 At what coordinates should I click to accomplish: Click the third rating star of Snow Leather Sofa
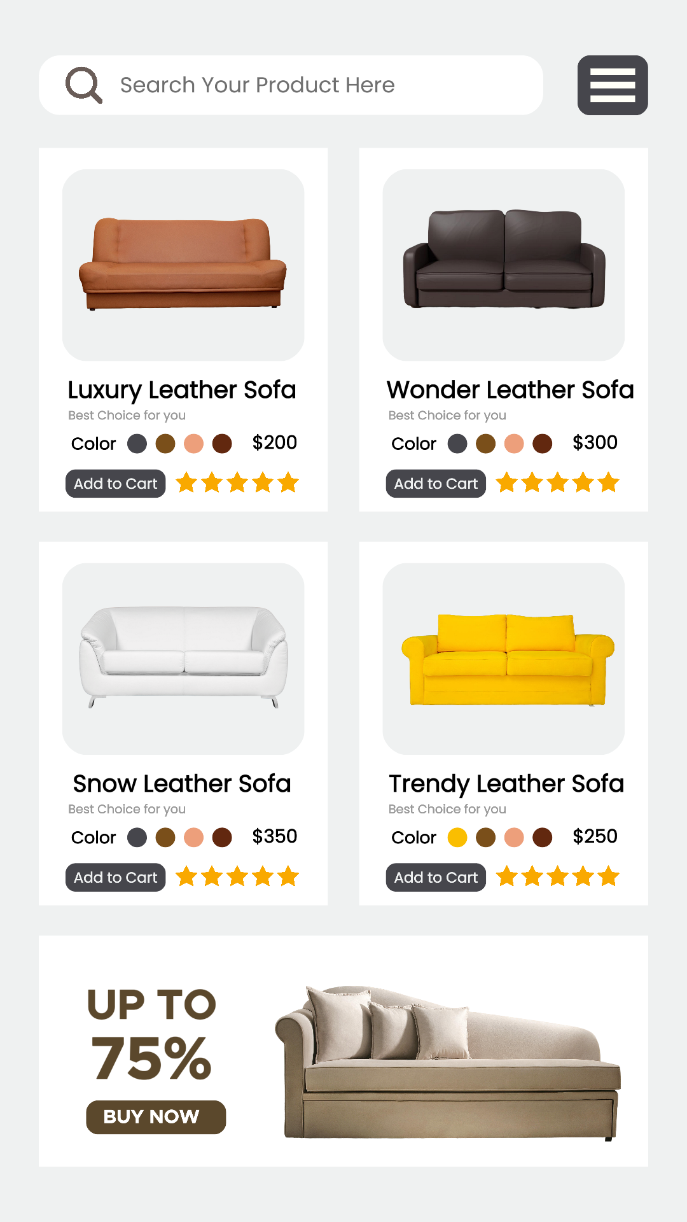[237, 876]
